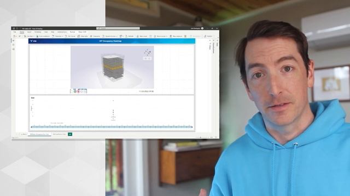Click the orbit navigation gizmo in 3D viewer
350x196 pixels.
coord(148,52)
